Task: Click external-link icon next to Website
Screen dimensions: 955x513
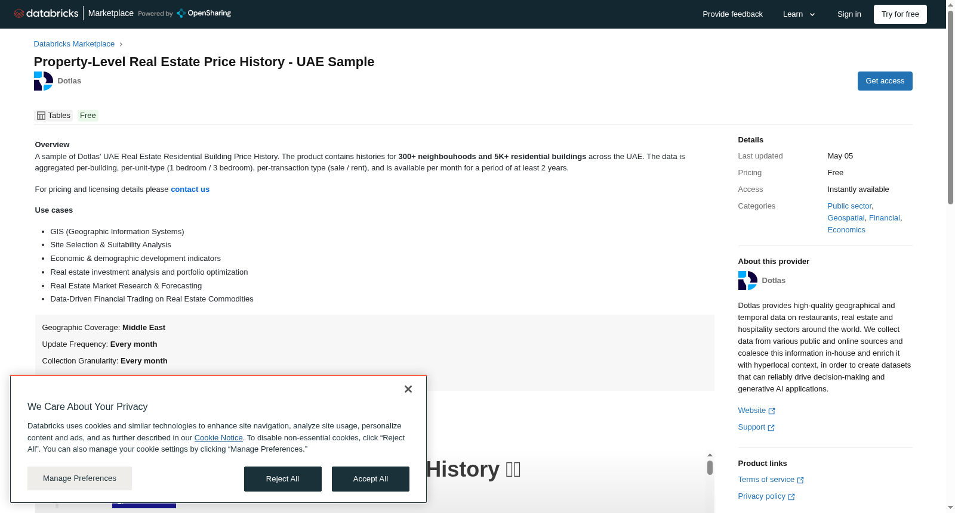Action: 772,411
